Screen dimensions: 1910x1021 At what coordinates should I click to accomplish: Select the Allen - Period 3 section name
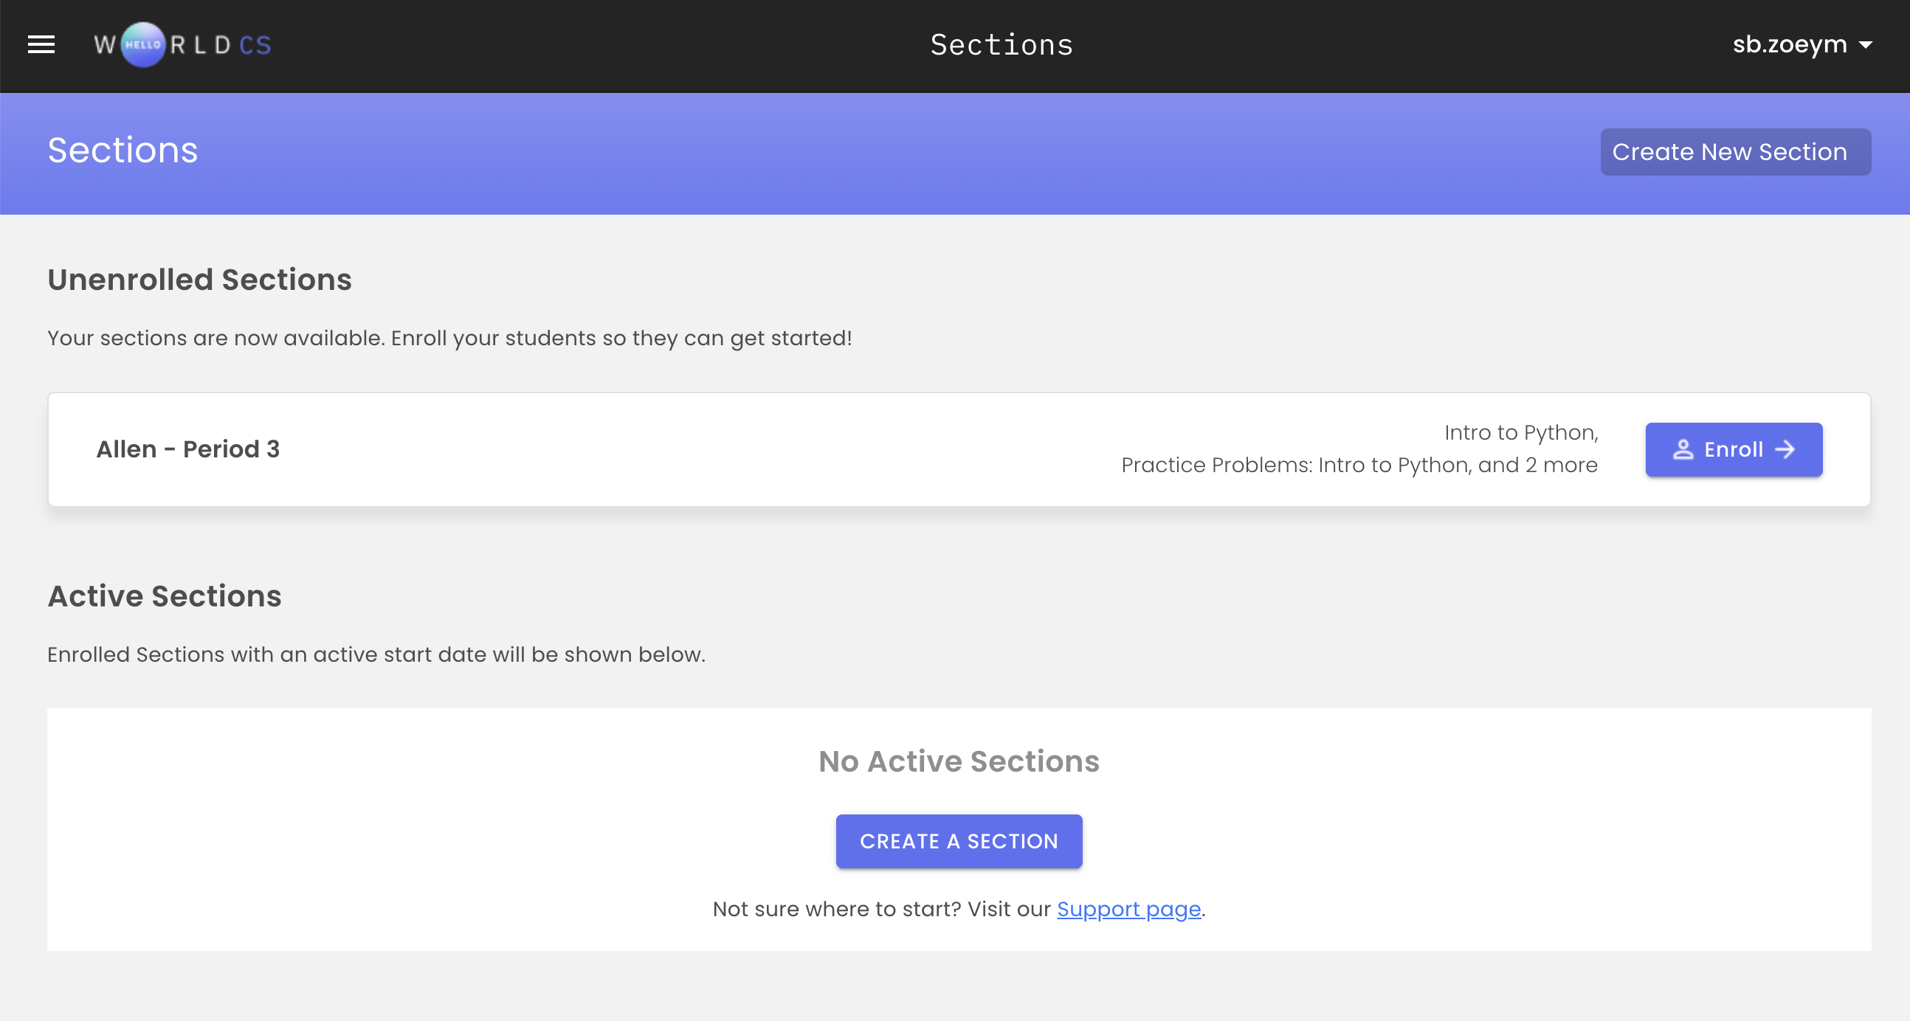coord(187,449)
